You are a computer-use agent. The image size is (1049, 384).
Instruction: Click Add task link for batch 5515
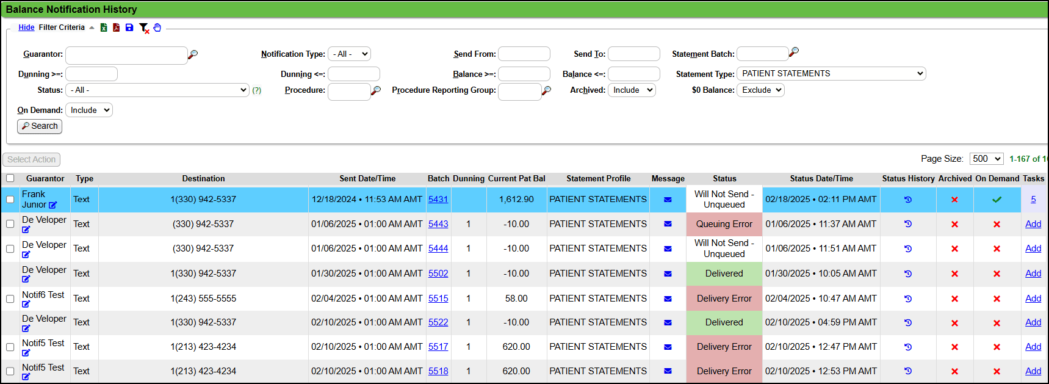click(1033, 299)
